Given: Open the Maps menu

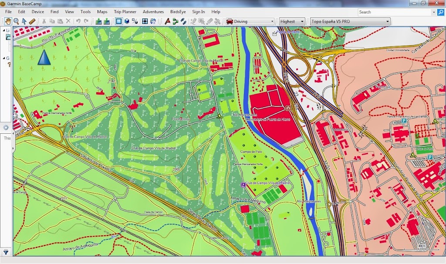Looking at the screenshot, I should coord(102,12).
